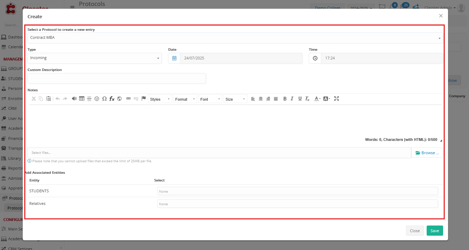
Task: Click the smiley emoji icon
Action: 97,99
